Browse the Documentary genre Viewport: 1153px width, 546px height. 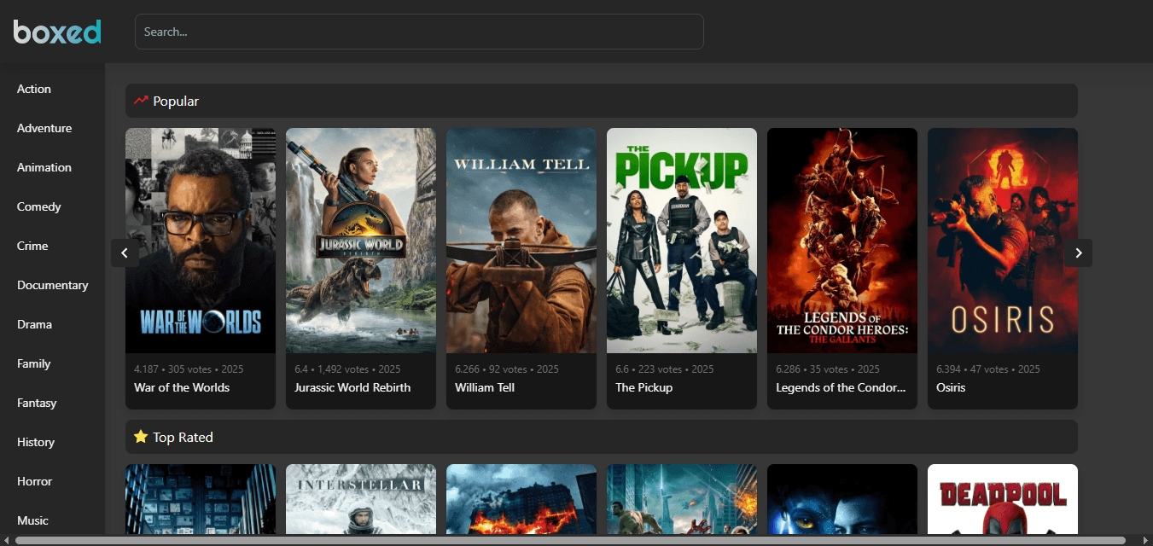point(53,285)
